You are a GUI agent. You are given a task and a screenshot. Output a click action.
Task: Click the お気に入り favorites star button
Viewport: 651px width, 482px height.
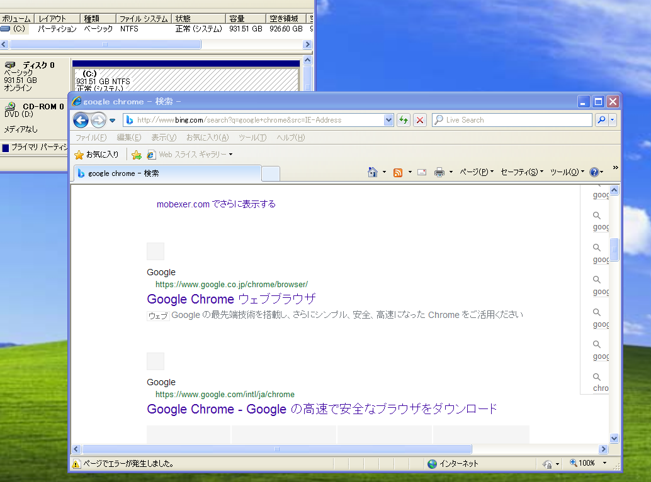click(96, 155)
